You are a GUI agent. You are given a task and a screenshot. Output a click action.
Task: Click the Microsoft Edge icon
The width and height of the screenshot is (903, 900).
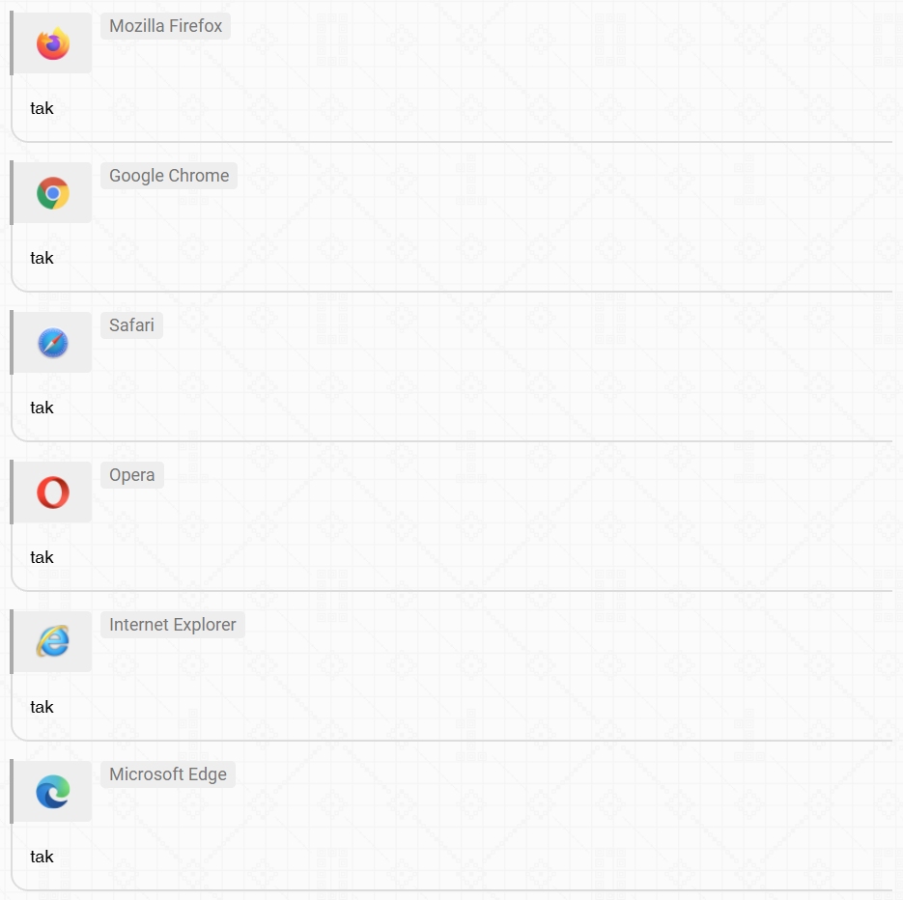point(53,792)
